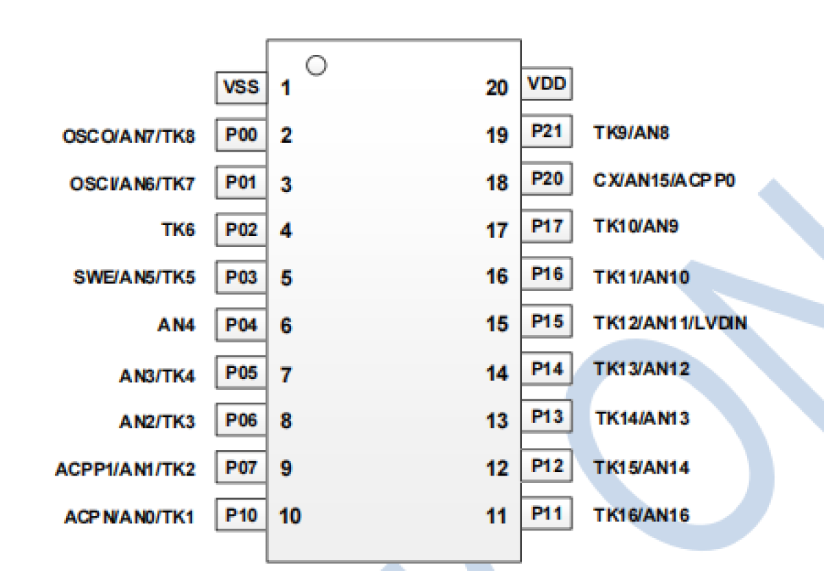Viewport: 824px width, 571px height.
Task: Click the CX/AN15/ACPP0 label
Action: tap(665, 180)
